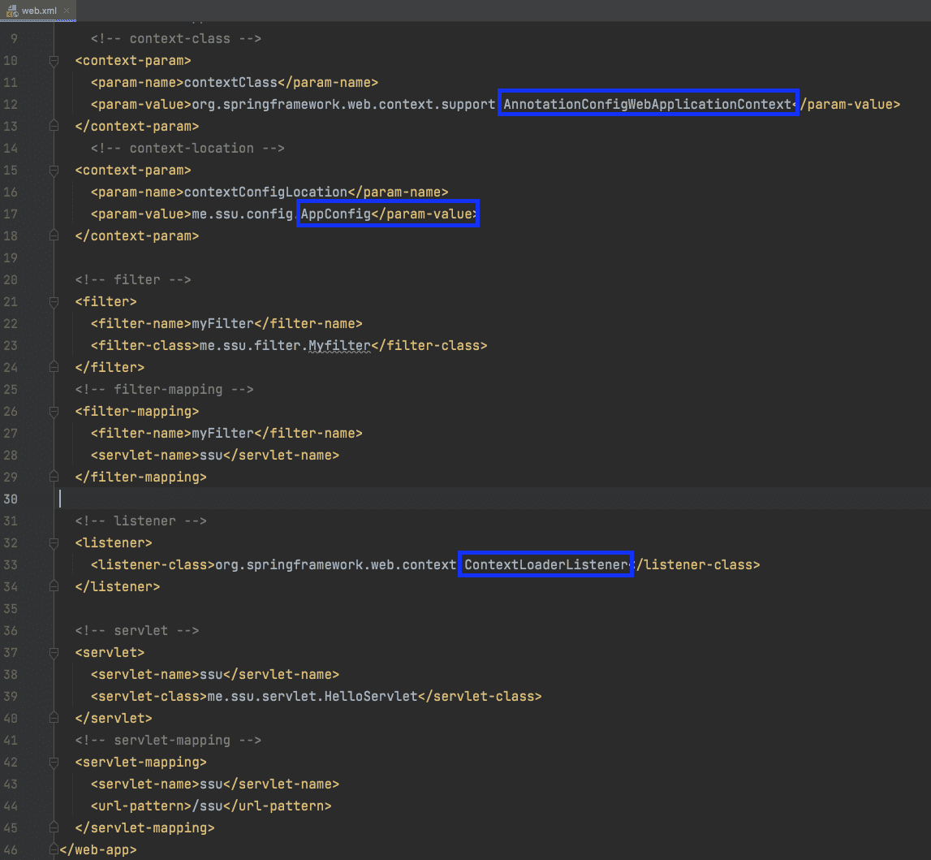931x860 pixels.
Task: Collapse the servlet block at line 37
Action: point(54,652)
